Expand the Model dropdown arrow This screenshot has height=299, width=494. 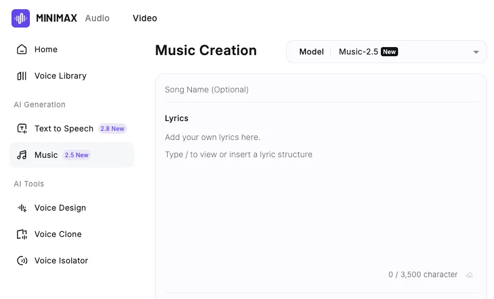pyautogui.click(x=476, y=52)
